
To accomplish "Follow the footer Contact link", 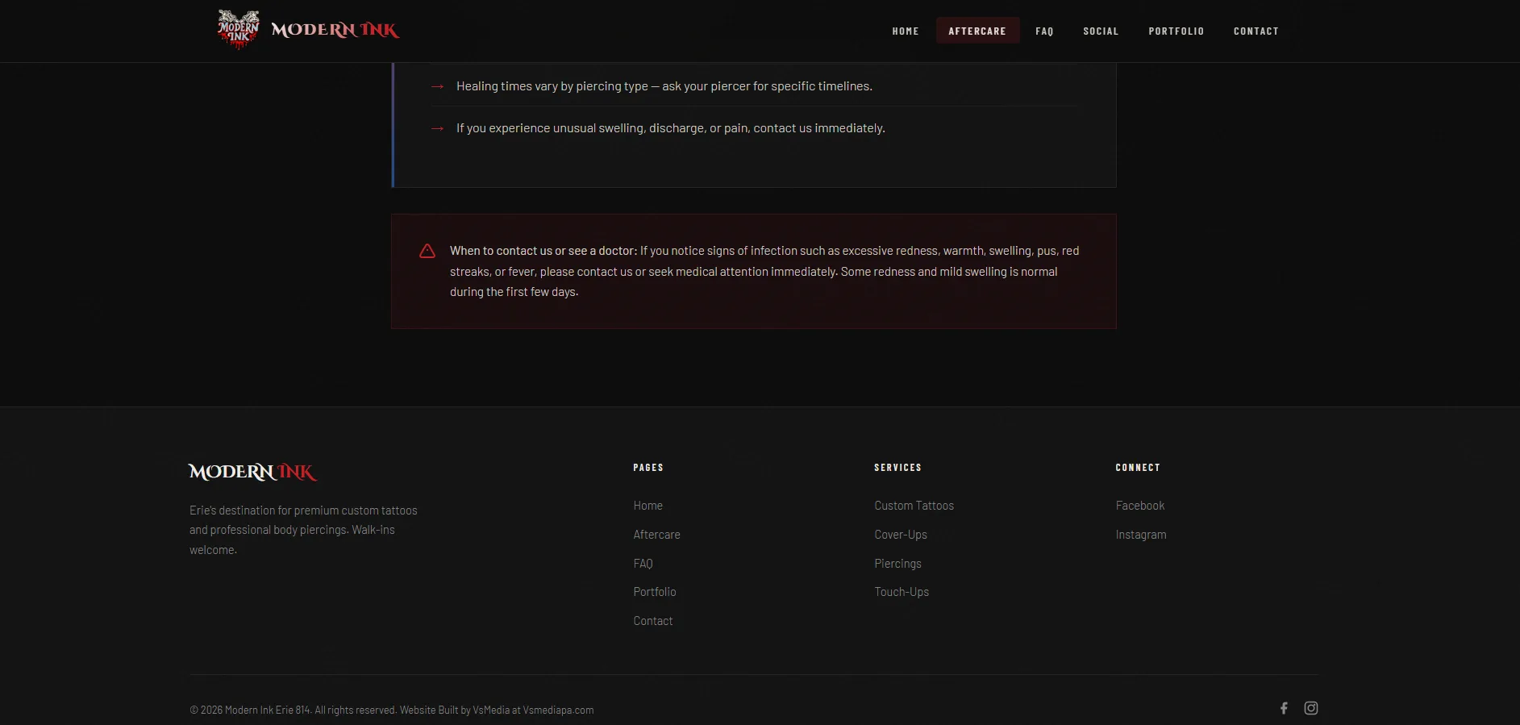I will click(x=653, y=621).
